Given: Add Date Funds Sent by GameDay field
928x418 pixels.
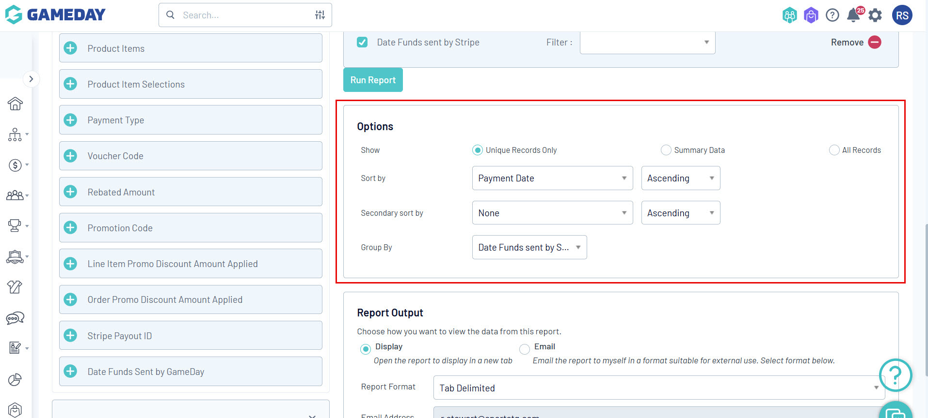Looking at the screenshot, I should pyautogui.click(x=71, y=372).
